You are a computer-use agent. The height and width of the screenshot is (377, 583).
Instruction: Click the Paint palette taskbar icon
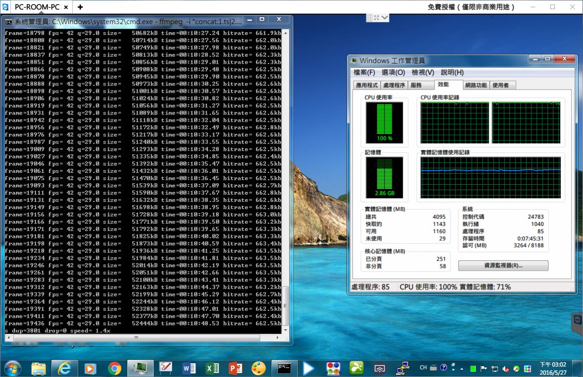pos(258,368)
